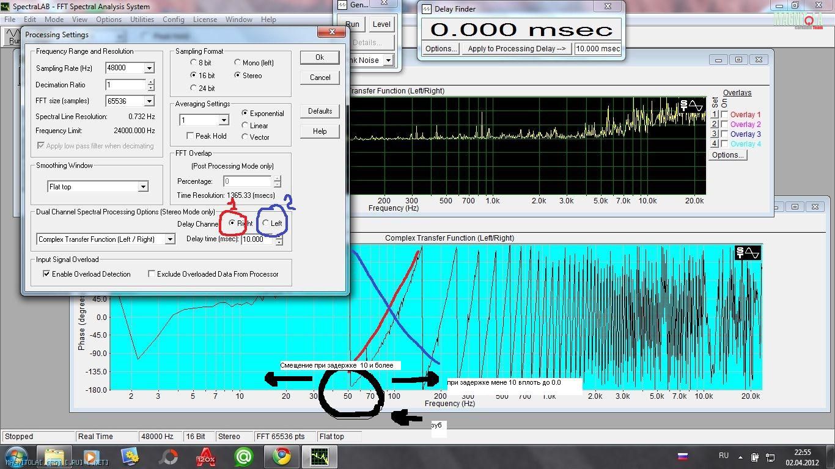Click Ok in Processing Settings

tap(320, 57)
